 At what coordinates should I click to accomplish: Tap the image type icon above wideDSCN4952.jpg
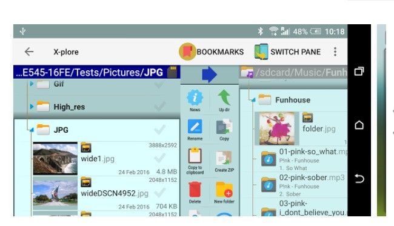(86, 182)
